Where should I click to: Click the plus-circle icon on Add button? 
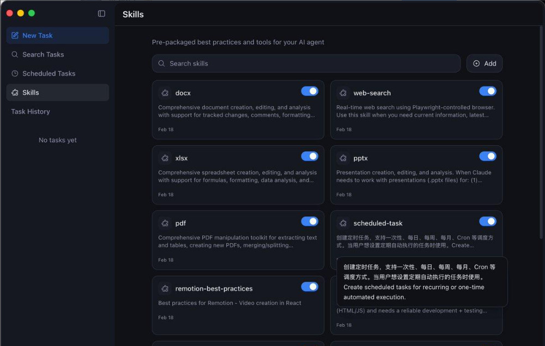click(476, 64)
